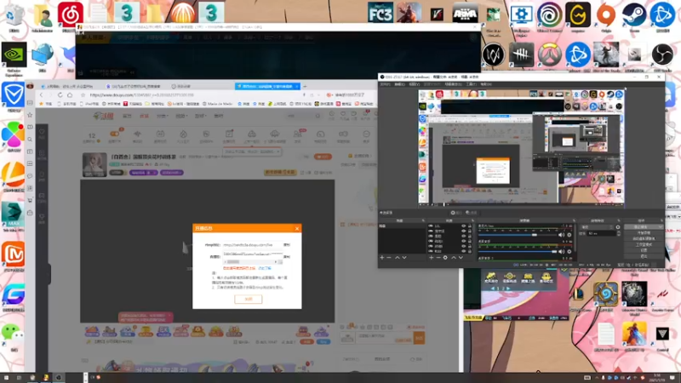681x383 pixels.
Task: Click streamer avatar thumbnail on Douyu
Action: (94, 164)
